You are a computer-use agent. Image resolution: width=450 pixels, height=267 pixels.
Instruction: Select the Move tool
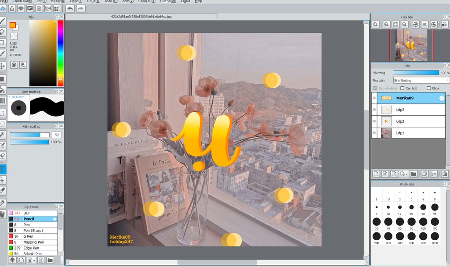(2, 66)
